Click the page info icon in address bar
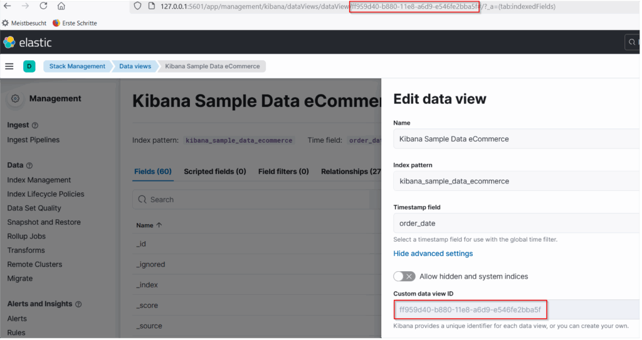The width and height of the screenshot is (642, 340). click(x=152, y=6)
